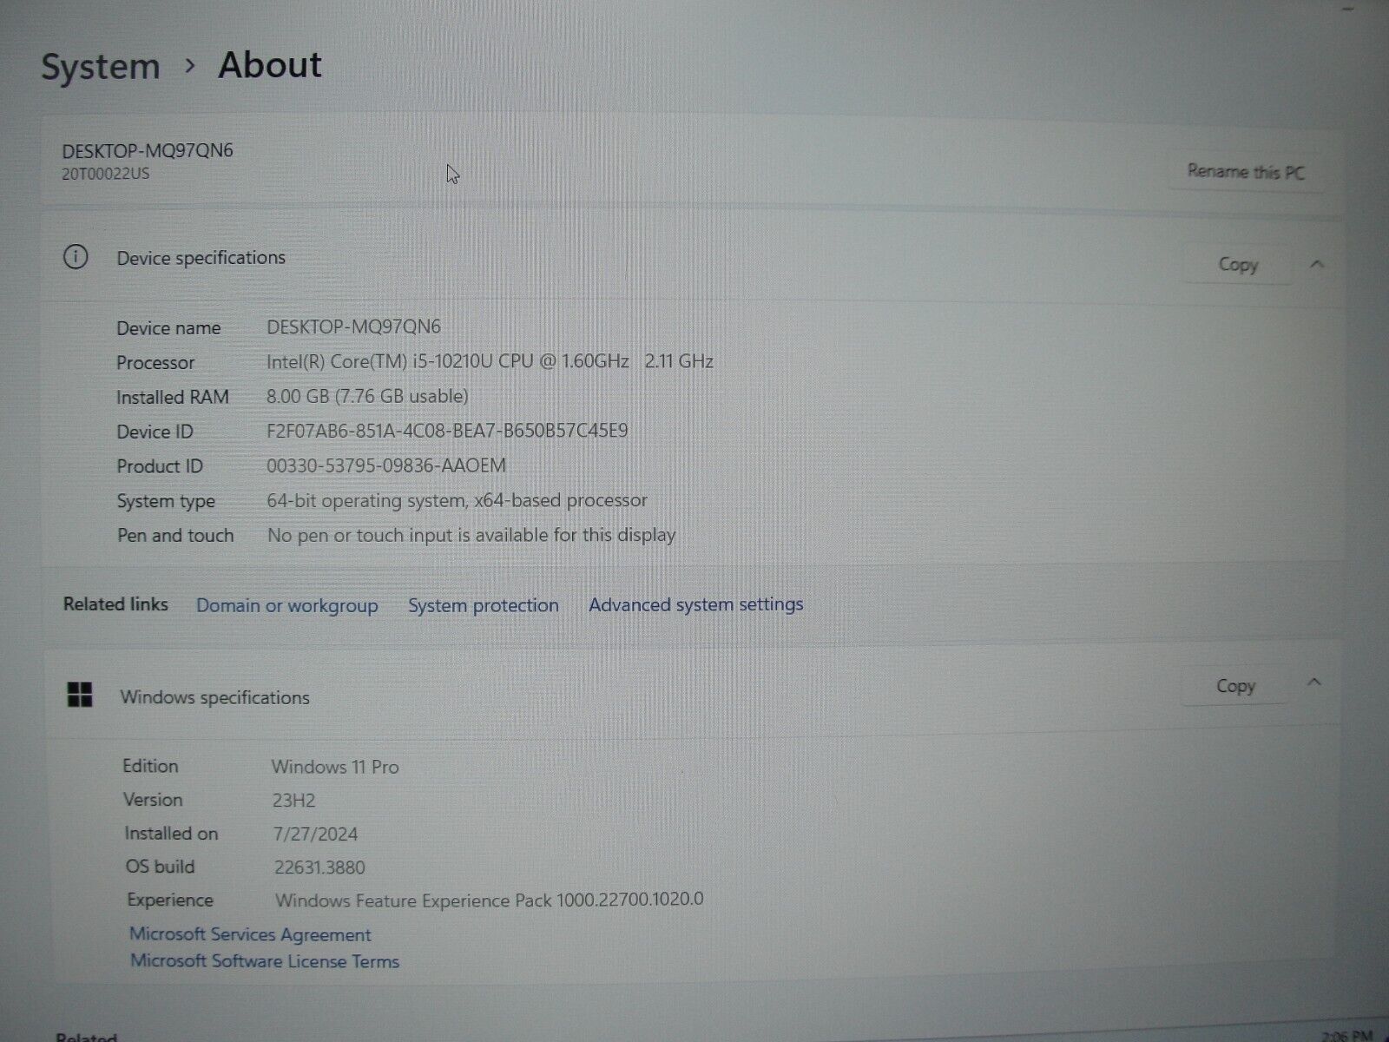This screenshot has width=1389, height=1042.
Task: Click the model number 20T00022US
Action: [x=106, y=174]
